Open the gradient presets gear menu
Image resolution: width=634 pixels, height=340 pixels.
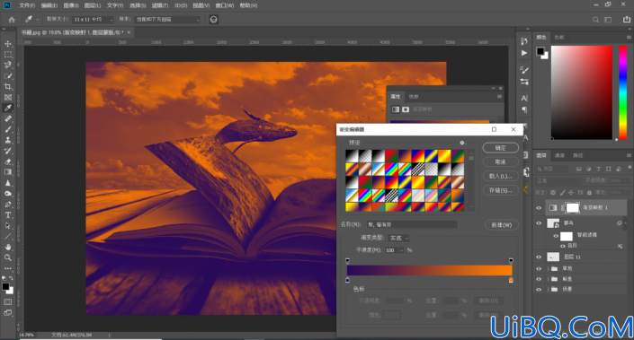click(462, 143)
